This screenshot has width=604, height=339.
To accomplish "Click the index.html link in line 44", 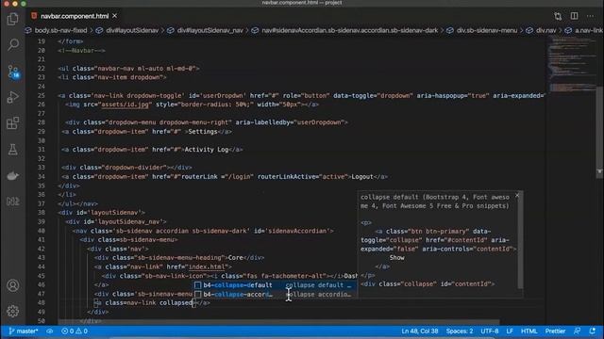I will pyautogui.click(x=207, y=266).
